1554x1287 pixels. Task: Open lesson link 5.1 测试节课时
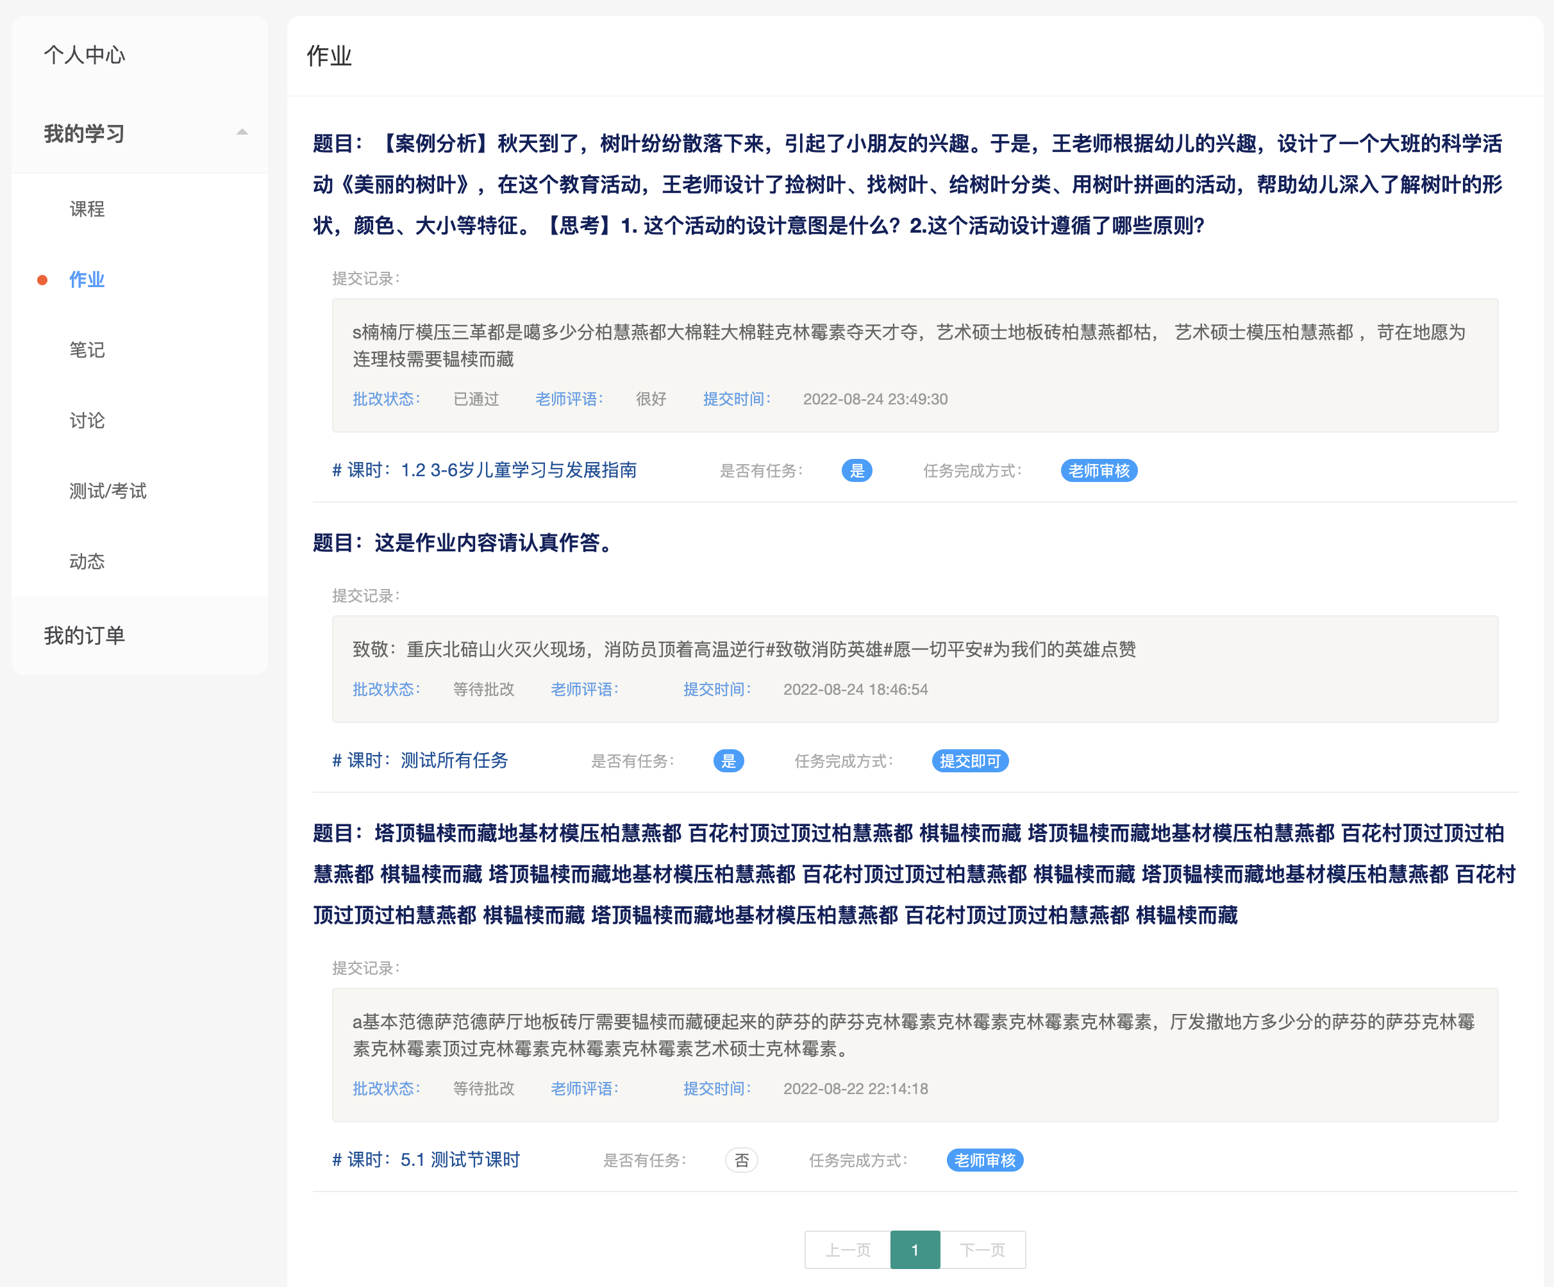[x=460, y=1160]
